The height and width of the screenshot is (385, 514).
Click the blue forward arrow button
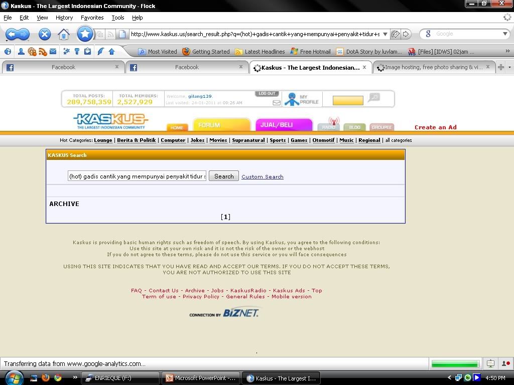pos(24,34)
